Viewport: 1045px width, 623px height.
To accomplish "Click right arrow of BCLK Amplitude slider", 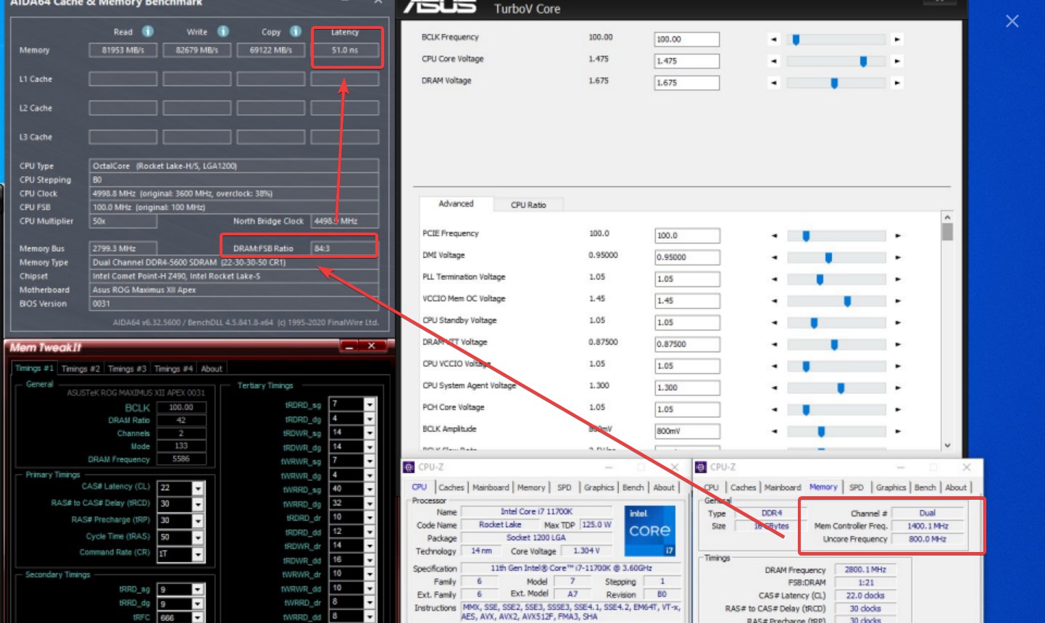I will pyautogui.click(x=897, y=431).
